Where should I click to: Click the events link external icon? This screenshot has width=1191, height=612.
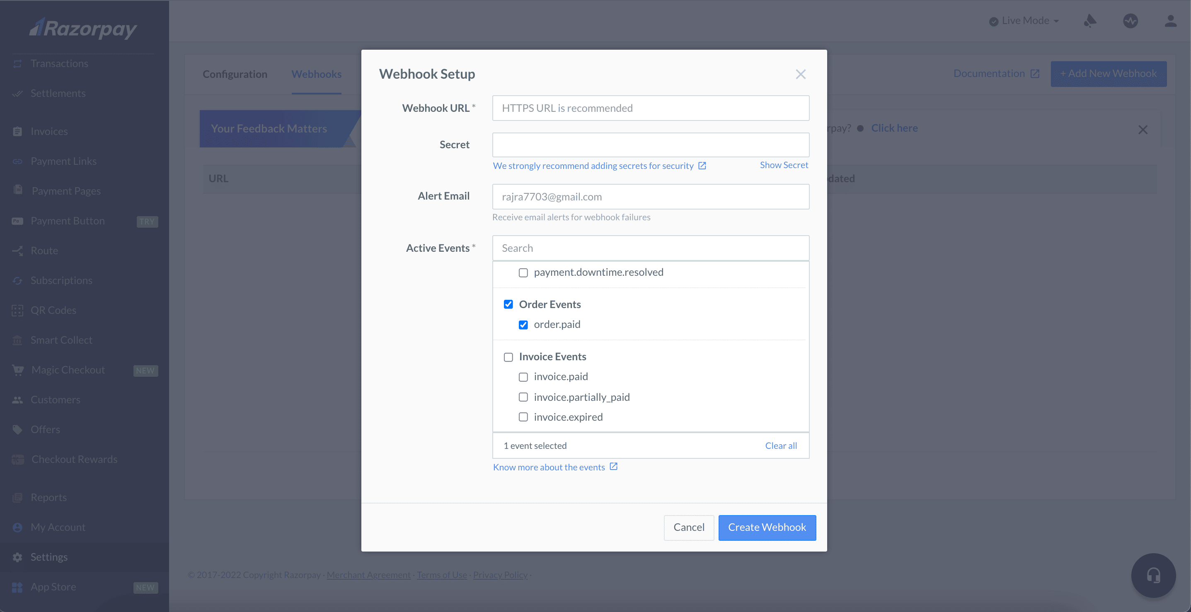(x=613, y=467)
